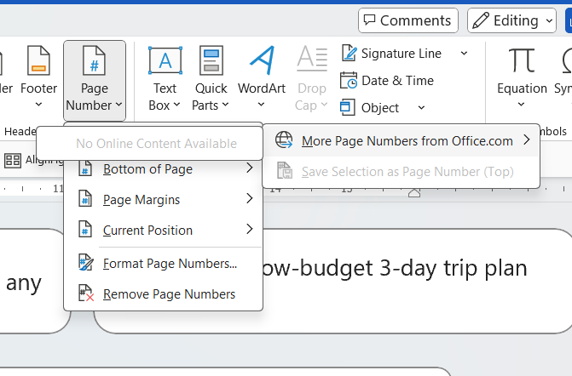Click the Page Margins menu icon
This screenshot has height=376, width=572.
click(85, 199)
